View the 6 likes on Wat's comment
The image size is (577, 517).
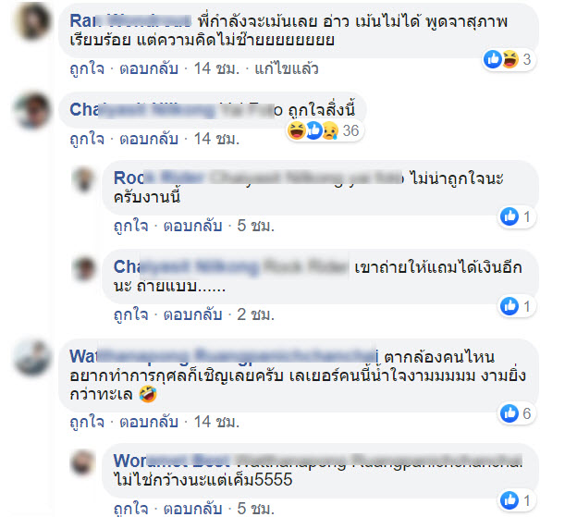518,413
